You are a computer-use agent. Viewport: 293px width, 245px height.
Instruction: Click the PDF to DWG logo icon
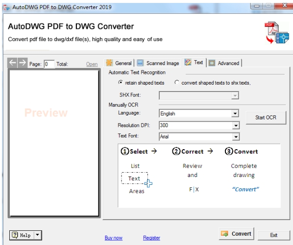click(x=277, y=32)
